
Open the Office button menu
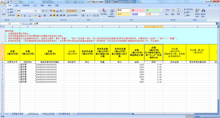pos(3,3)
